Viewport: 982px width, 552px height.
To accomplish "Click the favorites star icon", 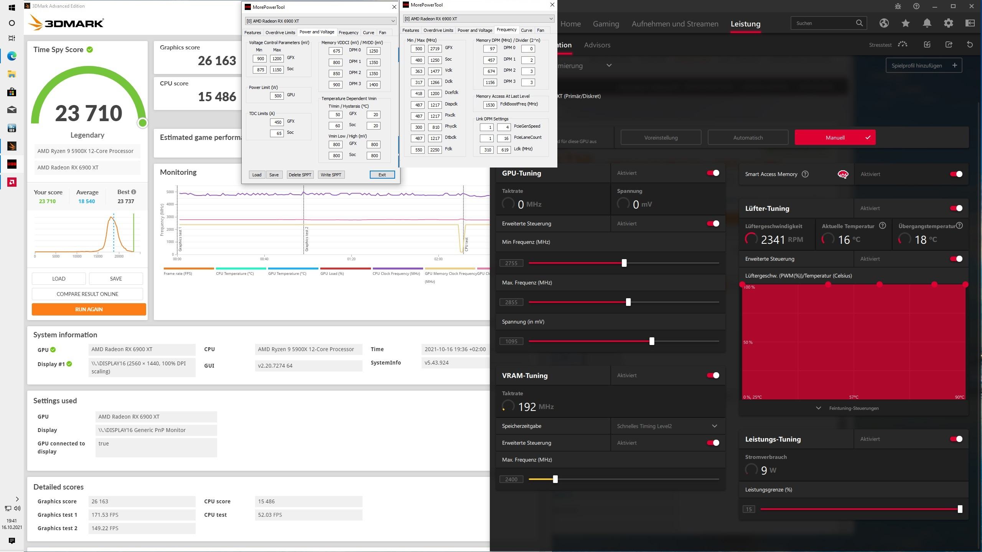I will (x=906, y=23).
